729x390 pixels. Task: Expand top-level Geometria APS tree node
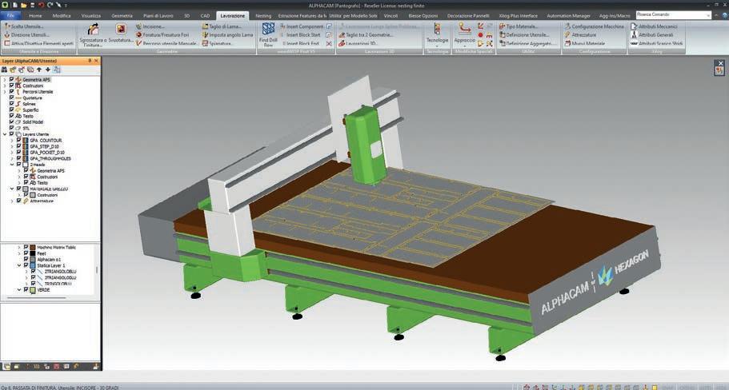tap(5, 80)
